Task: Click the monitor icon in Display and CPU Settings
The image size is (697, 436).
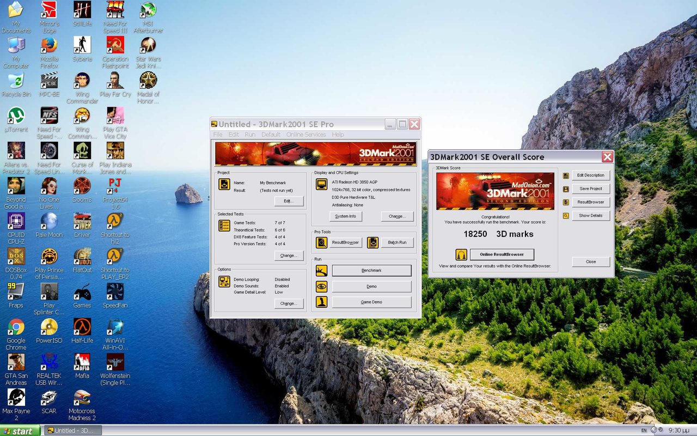Action: (x=321, y=184)
